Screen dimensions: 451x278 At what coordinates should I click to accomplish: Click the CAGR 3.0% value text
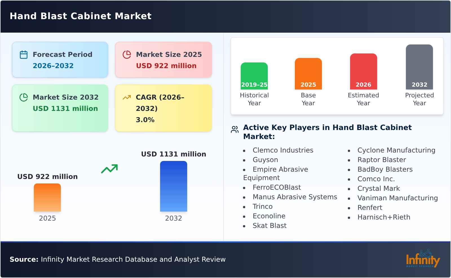[145, 119]
